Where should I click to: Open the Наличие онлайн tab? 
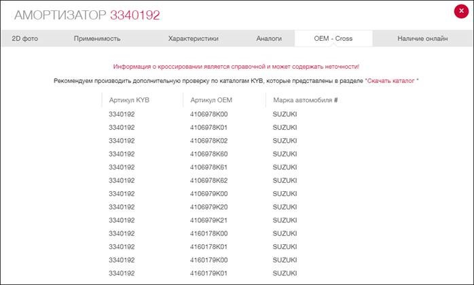[x=422, y=39]
